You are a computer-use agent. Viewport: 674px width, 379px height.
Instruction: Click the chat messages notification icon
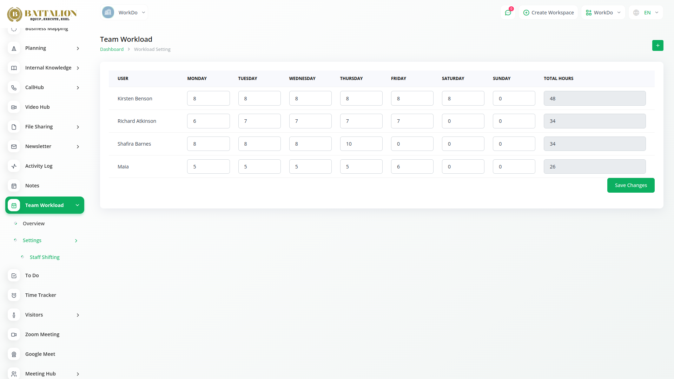pyautogui.click(x=508, y=13)
